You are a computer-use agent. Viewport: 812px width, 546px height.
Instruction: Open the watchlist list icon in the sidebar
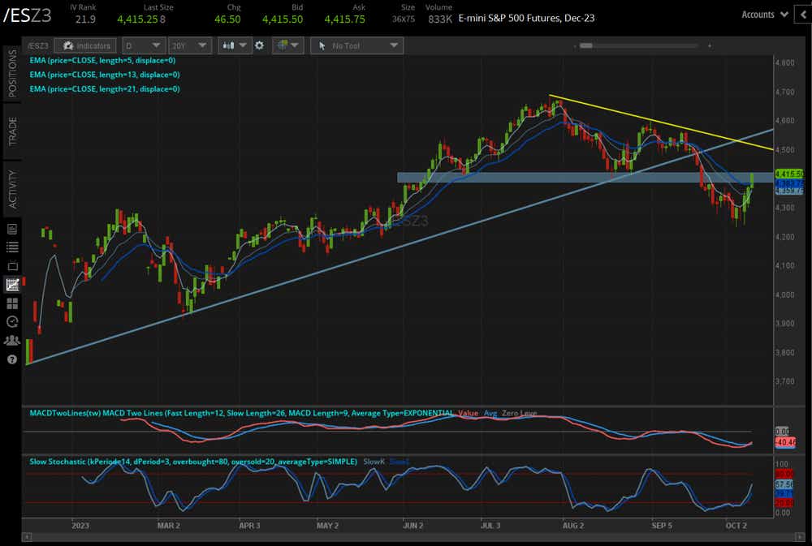tap(12, 247)
